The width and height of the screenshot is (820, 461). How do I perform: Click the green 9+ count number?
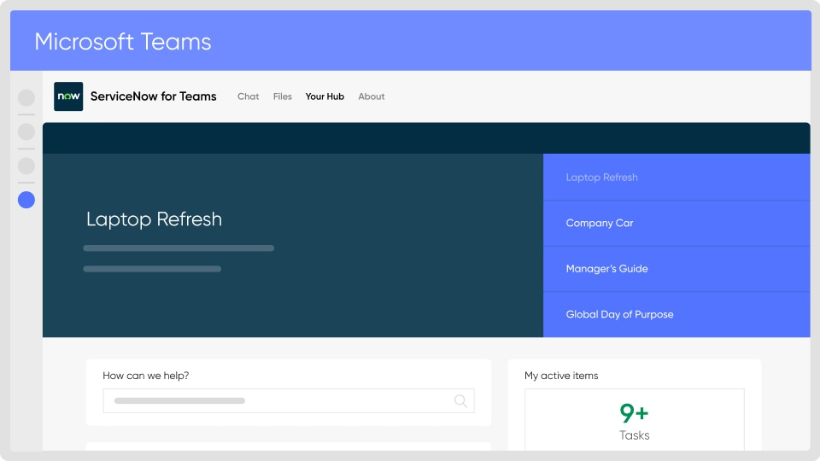634,413
